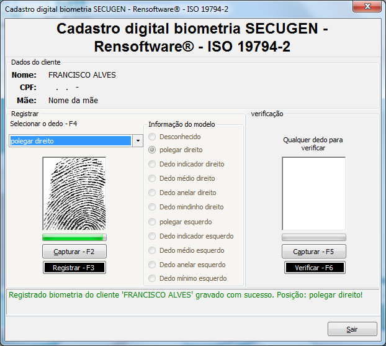386x346 pixels.
Task: Click 'Selecionar o dedo - F4' label
Action: coord(43,124)
